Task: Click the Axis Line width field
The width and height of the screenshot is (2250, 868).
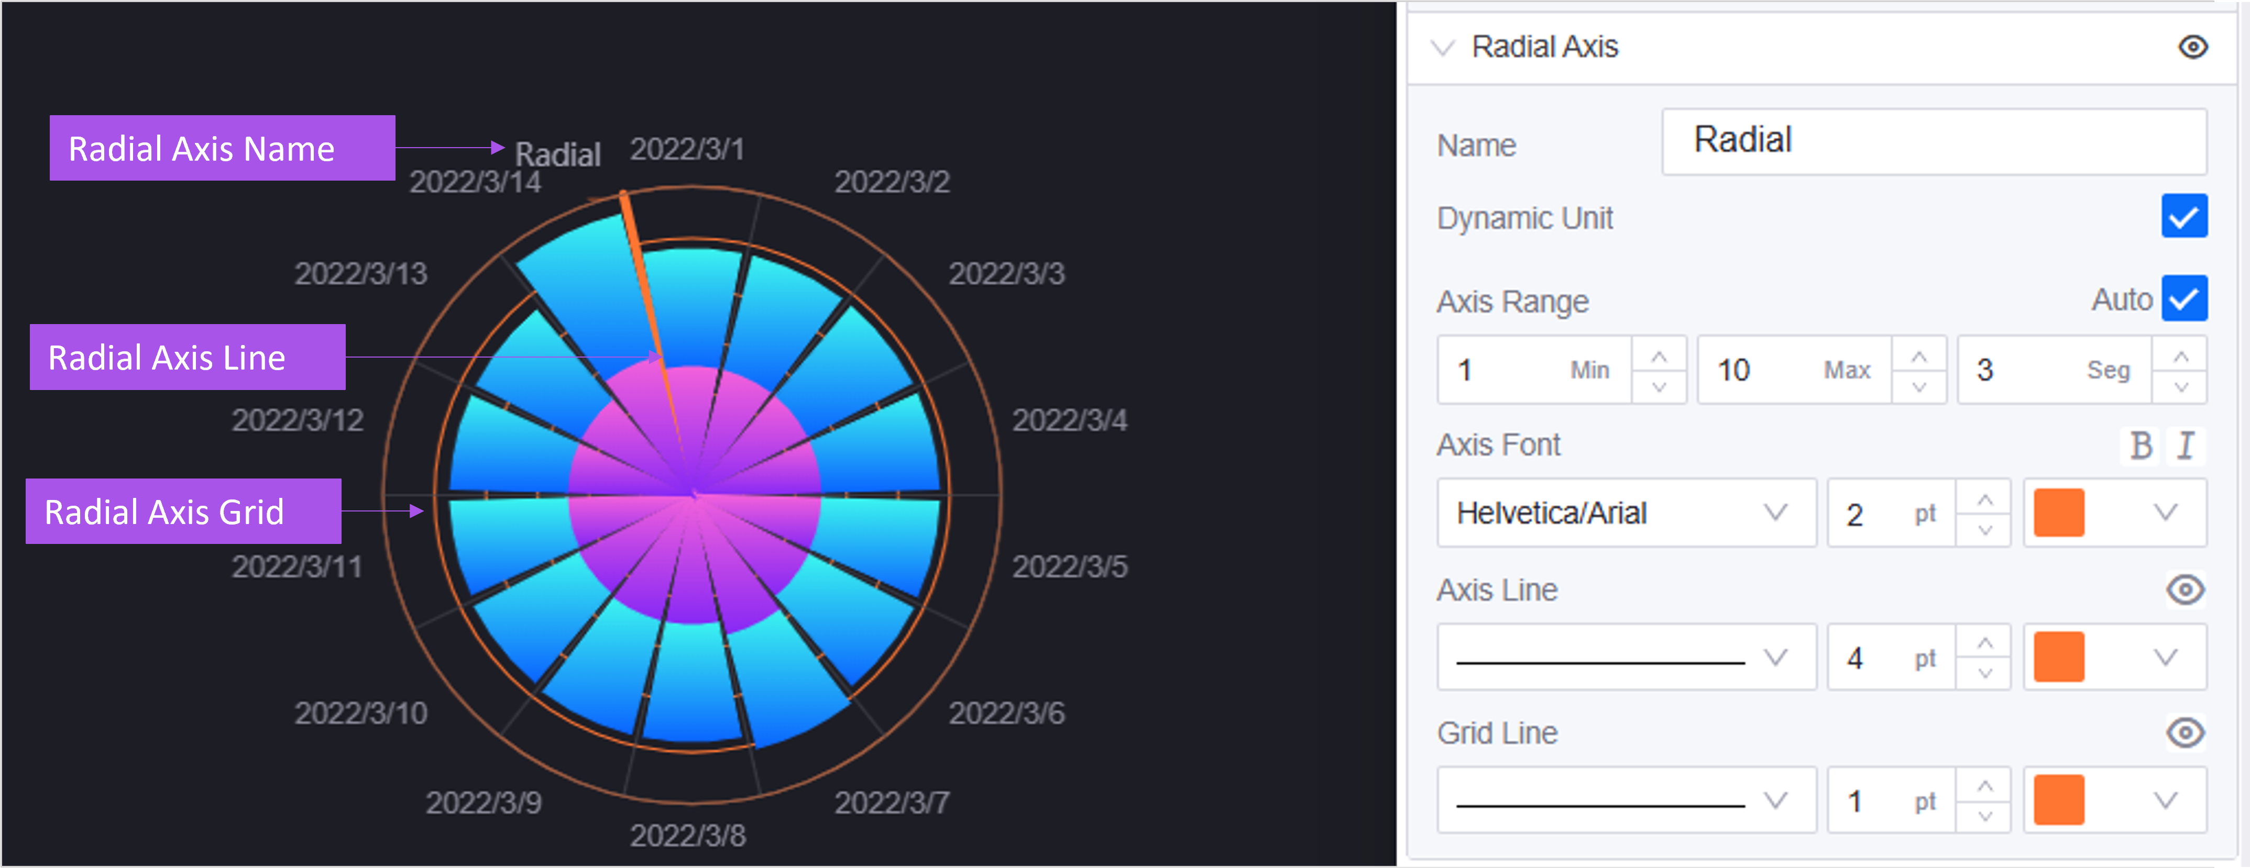Action: [x=1891, y=658]
